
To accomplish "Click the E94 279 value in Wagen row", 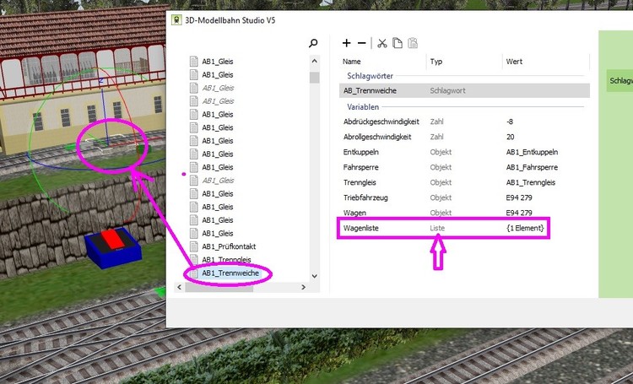I will click(x=519, y=213).
